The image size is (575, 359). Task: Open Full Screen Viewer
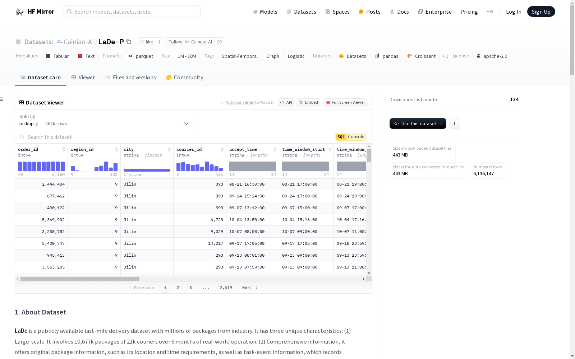coord(345,102)
